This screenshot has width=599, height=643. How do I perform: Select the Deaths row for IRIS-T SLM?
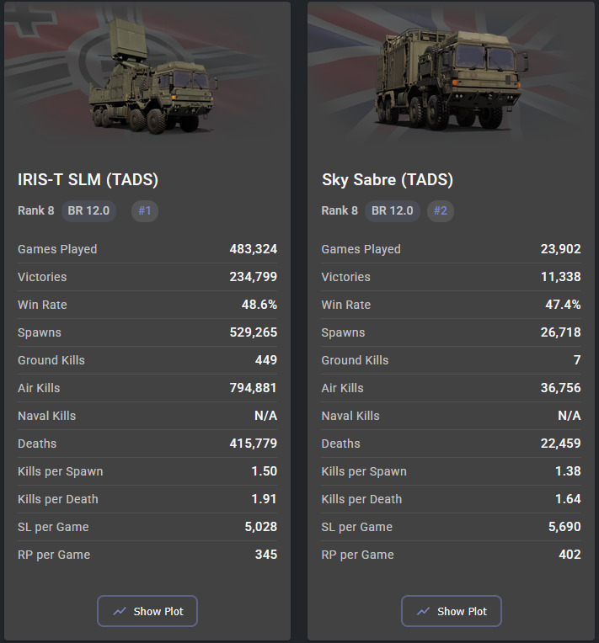(x=147, y=444)
